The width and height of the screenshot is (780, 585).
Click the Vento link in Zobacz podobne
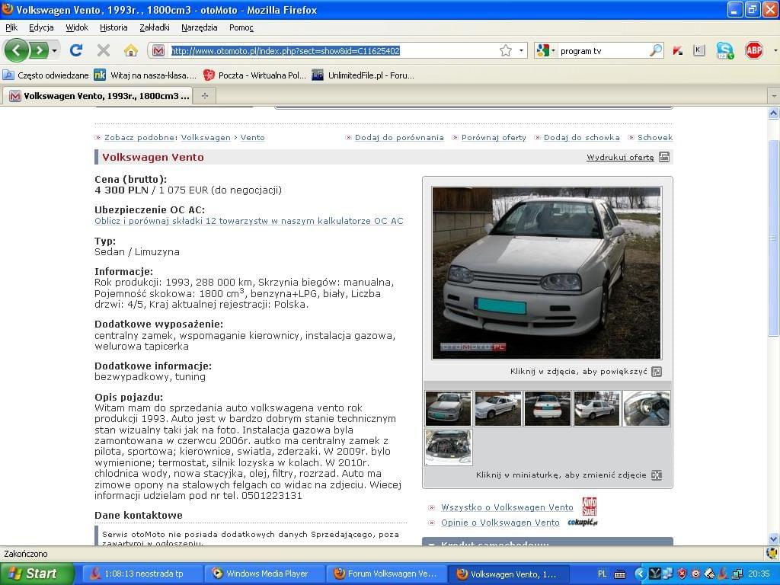tap(252, 138)
